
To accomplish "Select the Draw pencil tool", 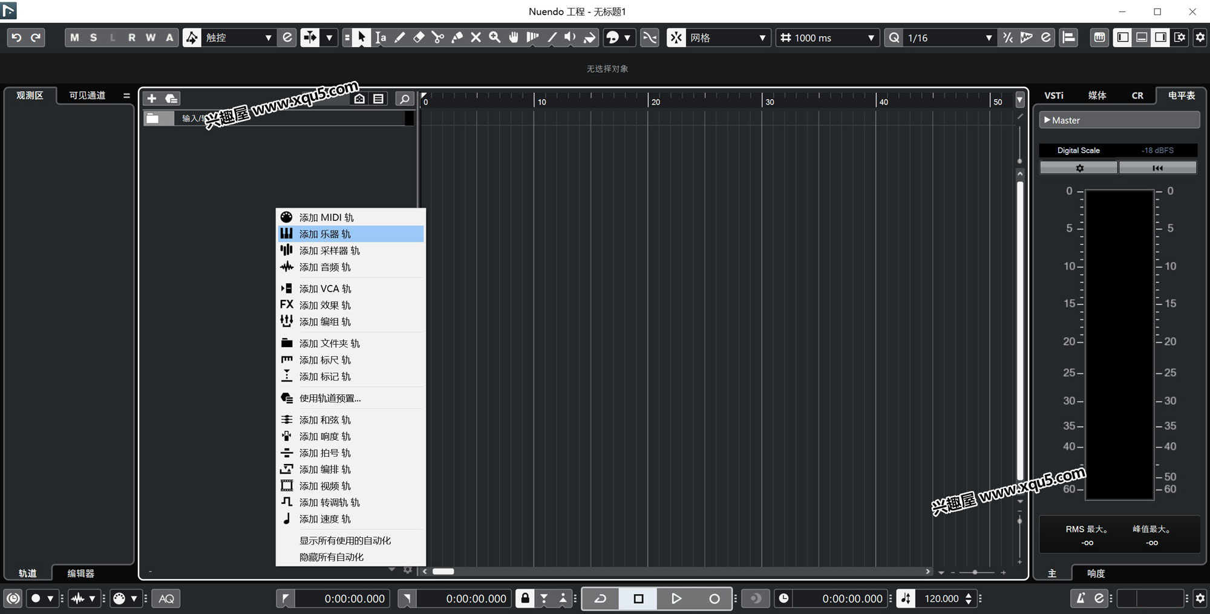I will click(399, 38).
